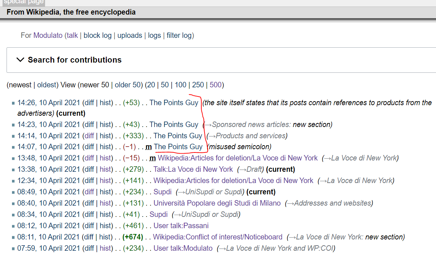Select the (+674) byte change text

(x=133, y=237)
